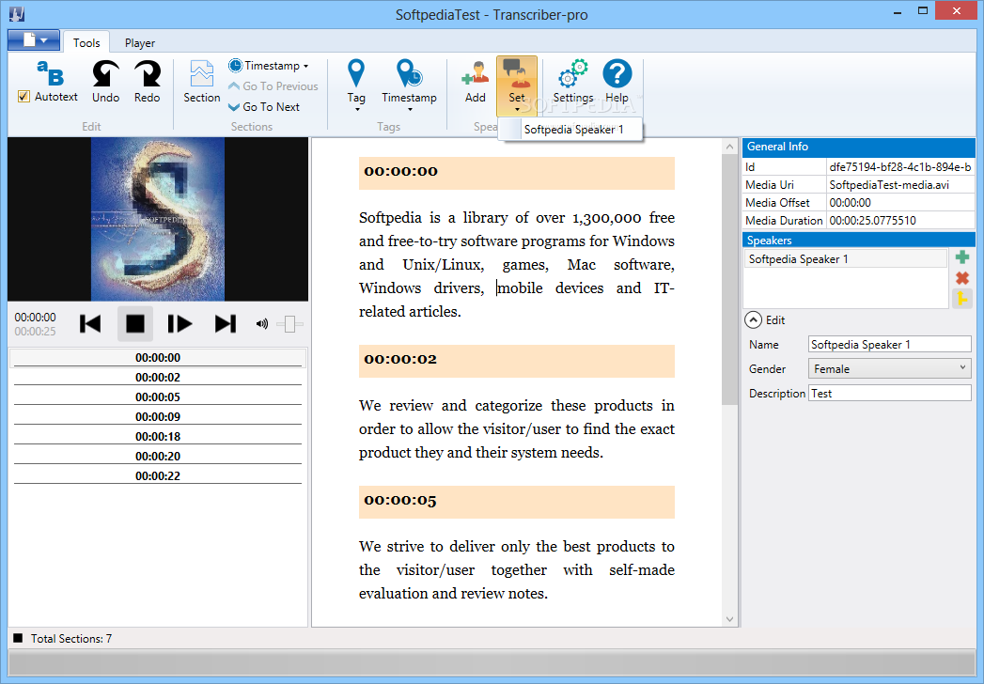Click the Set speaker icon
The image size is (984, 684).
(x=517, y=74)
